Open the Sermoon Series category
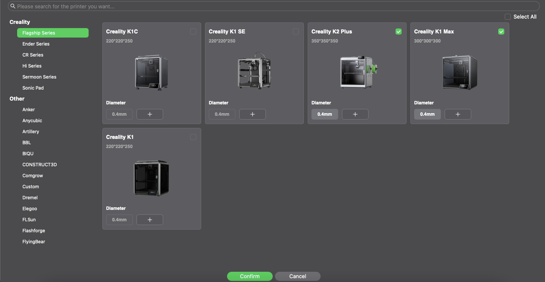The width and height of the screenshot is (545, 282). click(40, 77)
